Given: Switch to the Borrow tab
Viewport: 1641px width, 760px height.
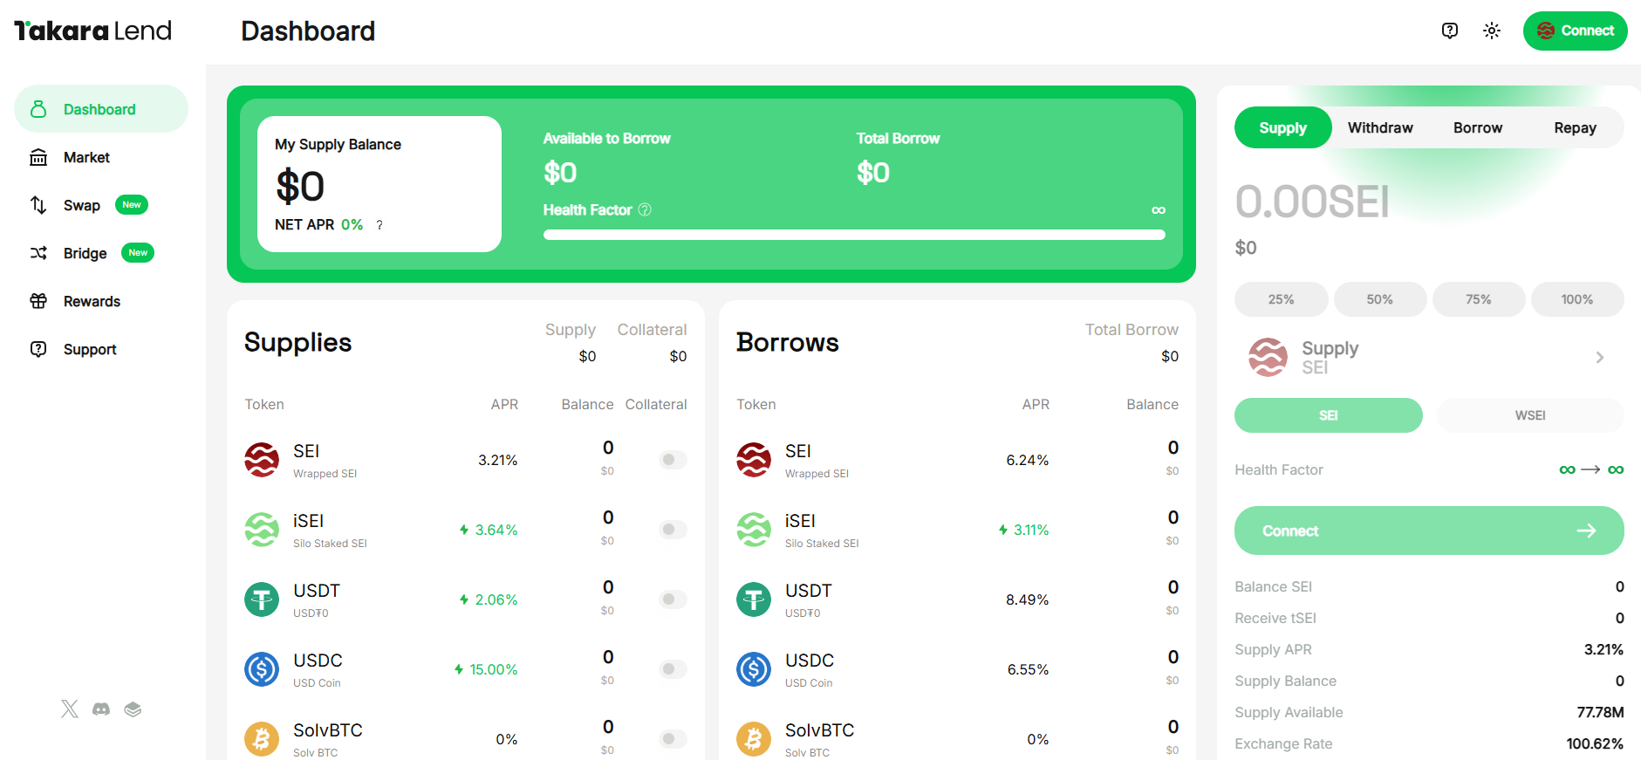Looking at the screenshot, I should [1477, 127].
